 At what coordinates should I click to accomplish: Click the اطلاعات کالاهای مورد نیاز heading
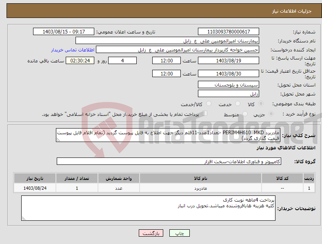coord(286,148)
